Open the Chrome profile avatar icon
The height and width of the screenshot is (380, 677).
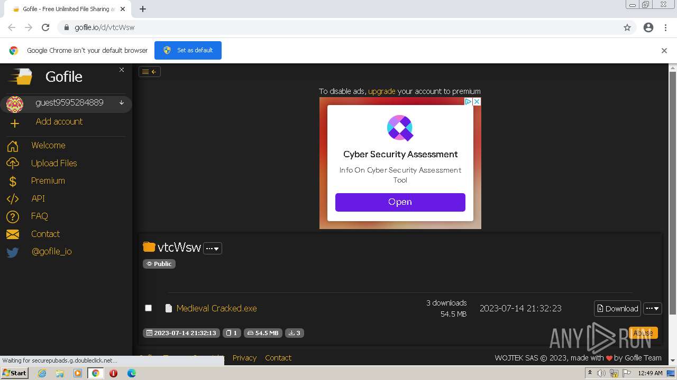(648, 27)
